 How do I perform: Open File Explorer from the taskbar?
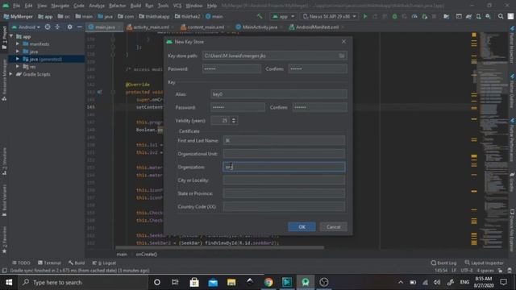231,282
